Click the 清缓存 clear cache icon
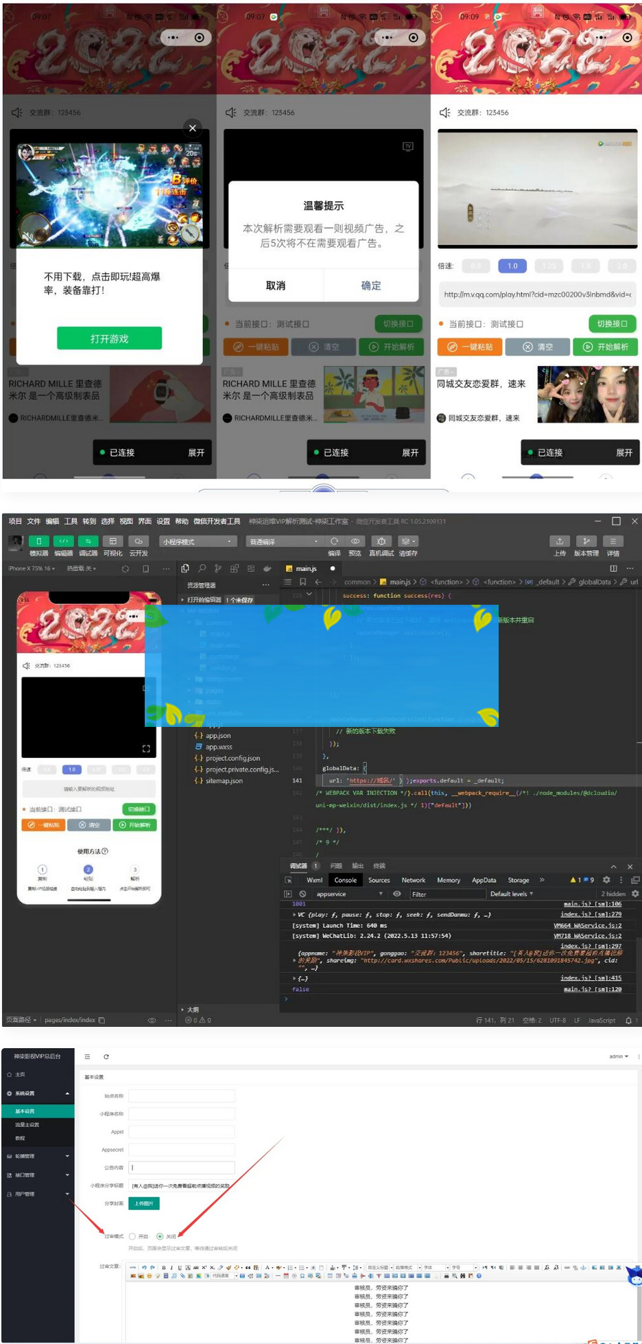Image resolution: width=642 pixels, height=1344 pixels. tap(407, 542)
